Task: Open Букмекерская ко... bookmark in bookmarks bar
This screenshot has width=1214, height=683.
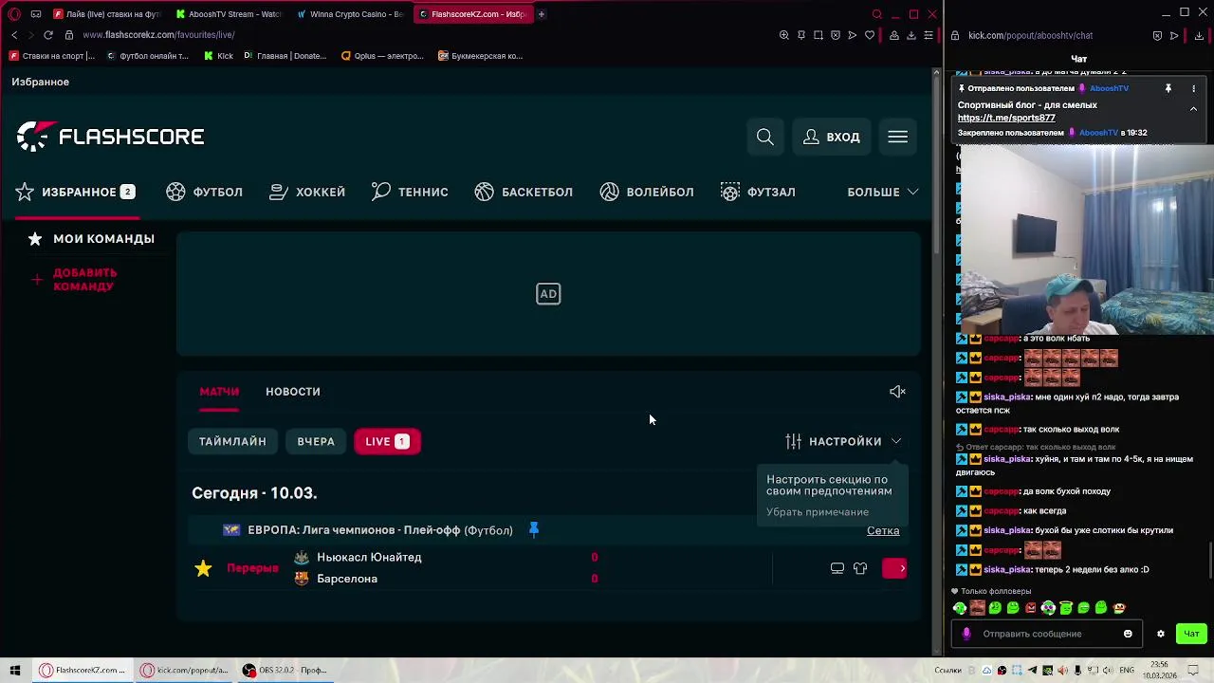Action: 481,56
